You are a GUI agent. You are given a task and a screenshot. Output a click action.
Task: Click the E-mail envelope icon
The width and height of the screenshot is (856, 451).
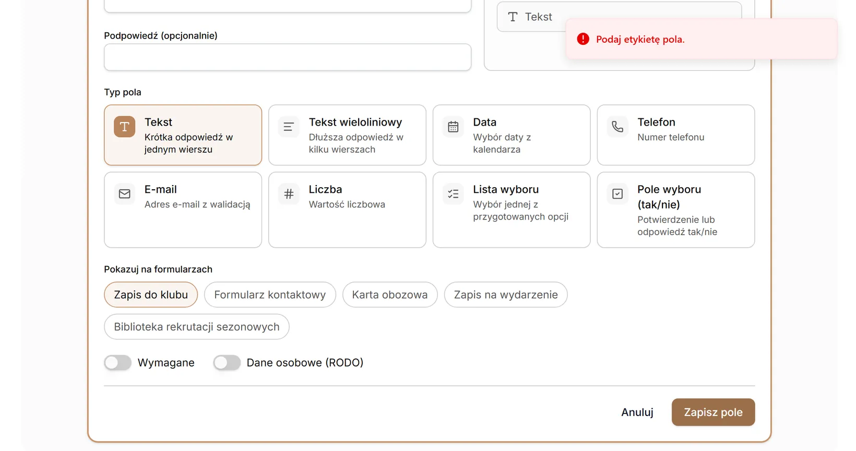pos(125,194)
